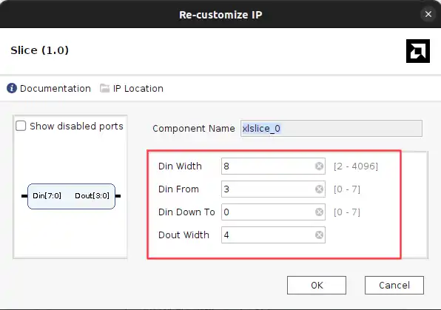Clear the Din Width field value

pyautogui.click(x=319, y=166)
